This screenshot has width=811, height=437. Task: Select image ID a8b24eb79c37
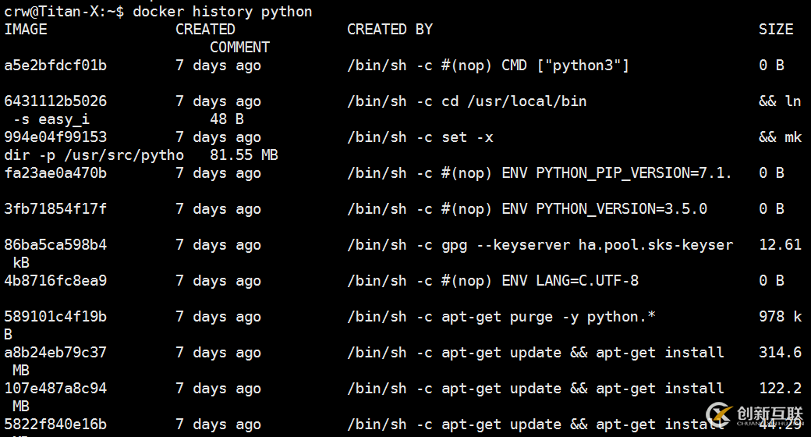click(x=55, y=353)
